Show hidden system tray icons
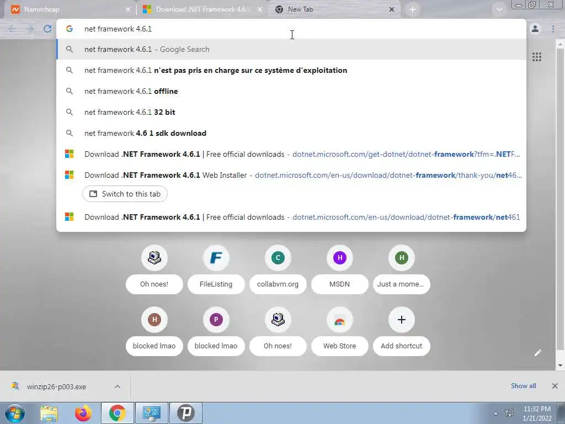The image size is (565, 424). (495, 414)
